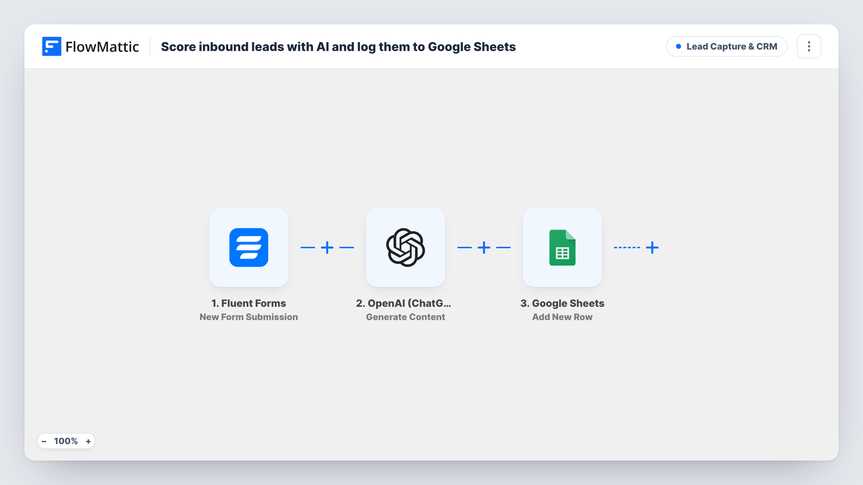Select the 'Generate Content' action text

point(406,317)
